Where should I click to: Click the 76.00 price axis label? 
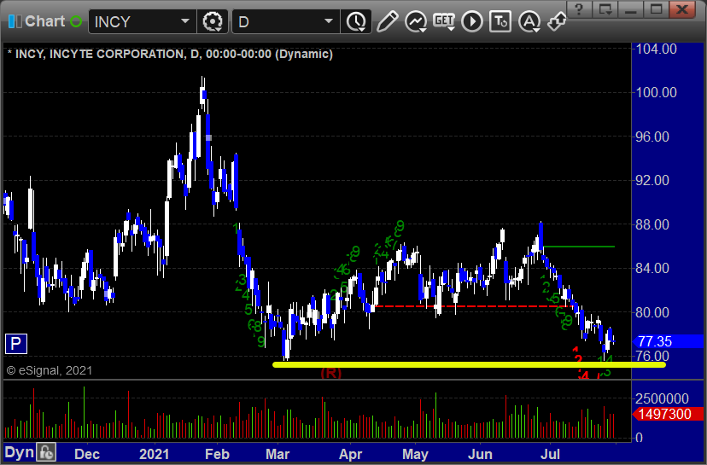pyautogui.click(x=652, y=356)
